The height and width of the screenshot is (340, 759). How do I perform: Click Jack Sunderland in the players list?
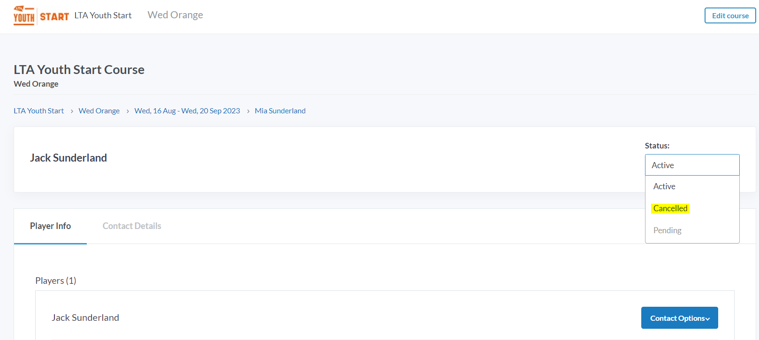tap(85, 318)
